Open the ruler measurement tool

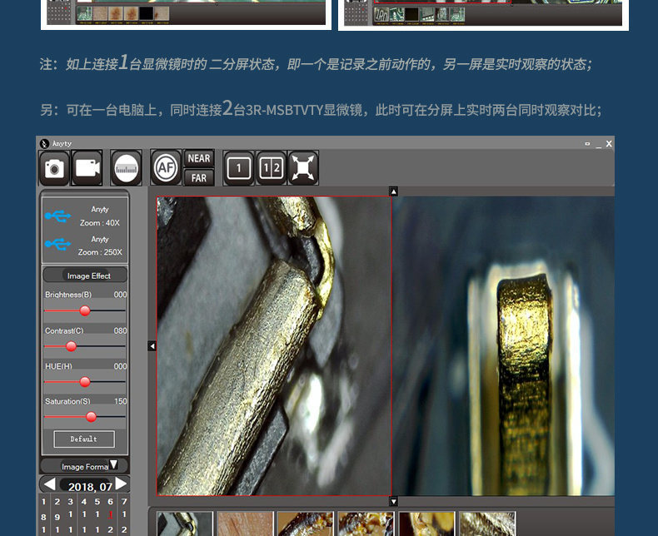point(126,168)
